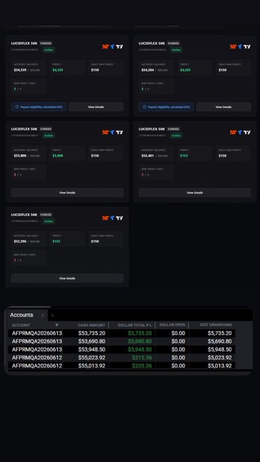Click the $3,808 profit value

(58, 156)
